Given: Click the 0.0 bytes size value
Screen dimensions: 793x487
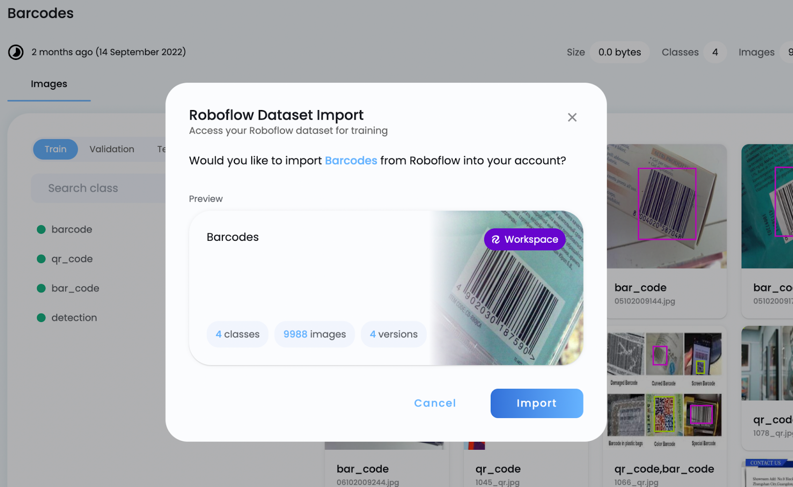Looking at the screenshot, I should coord(620,52).
